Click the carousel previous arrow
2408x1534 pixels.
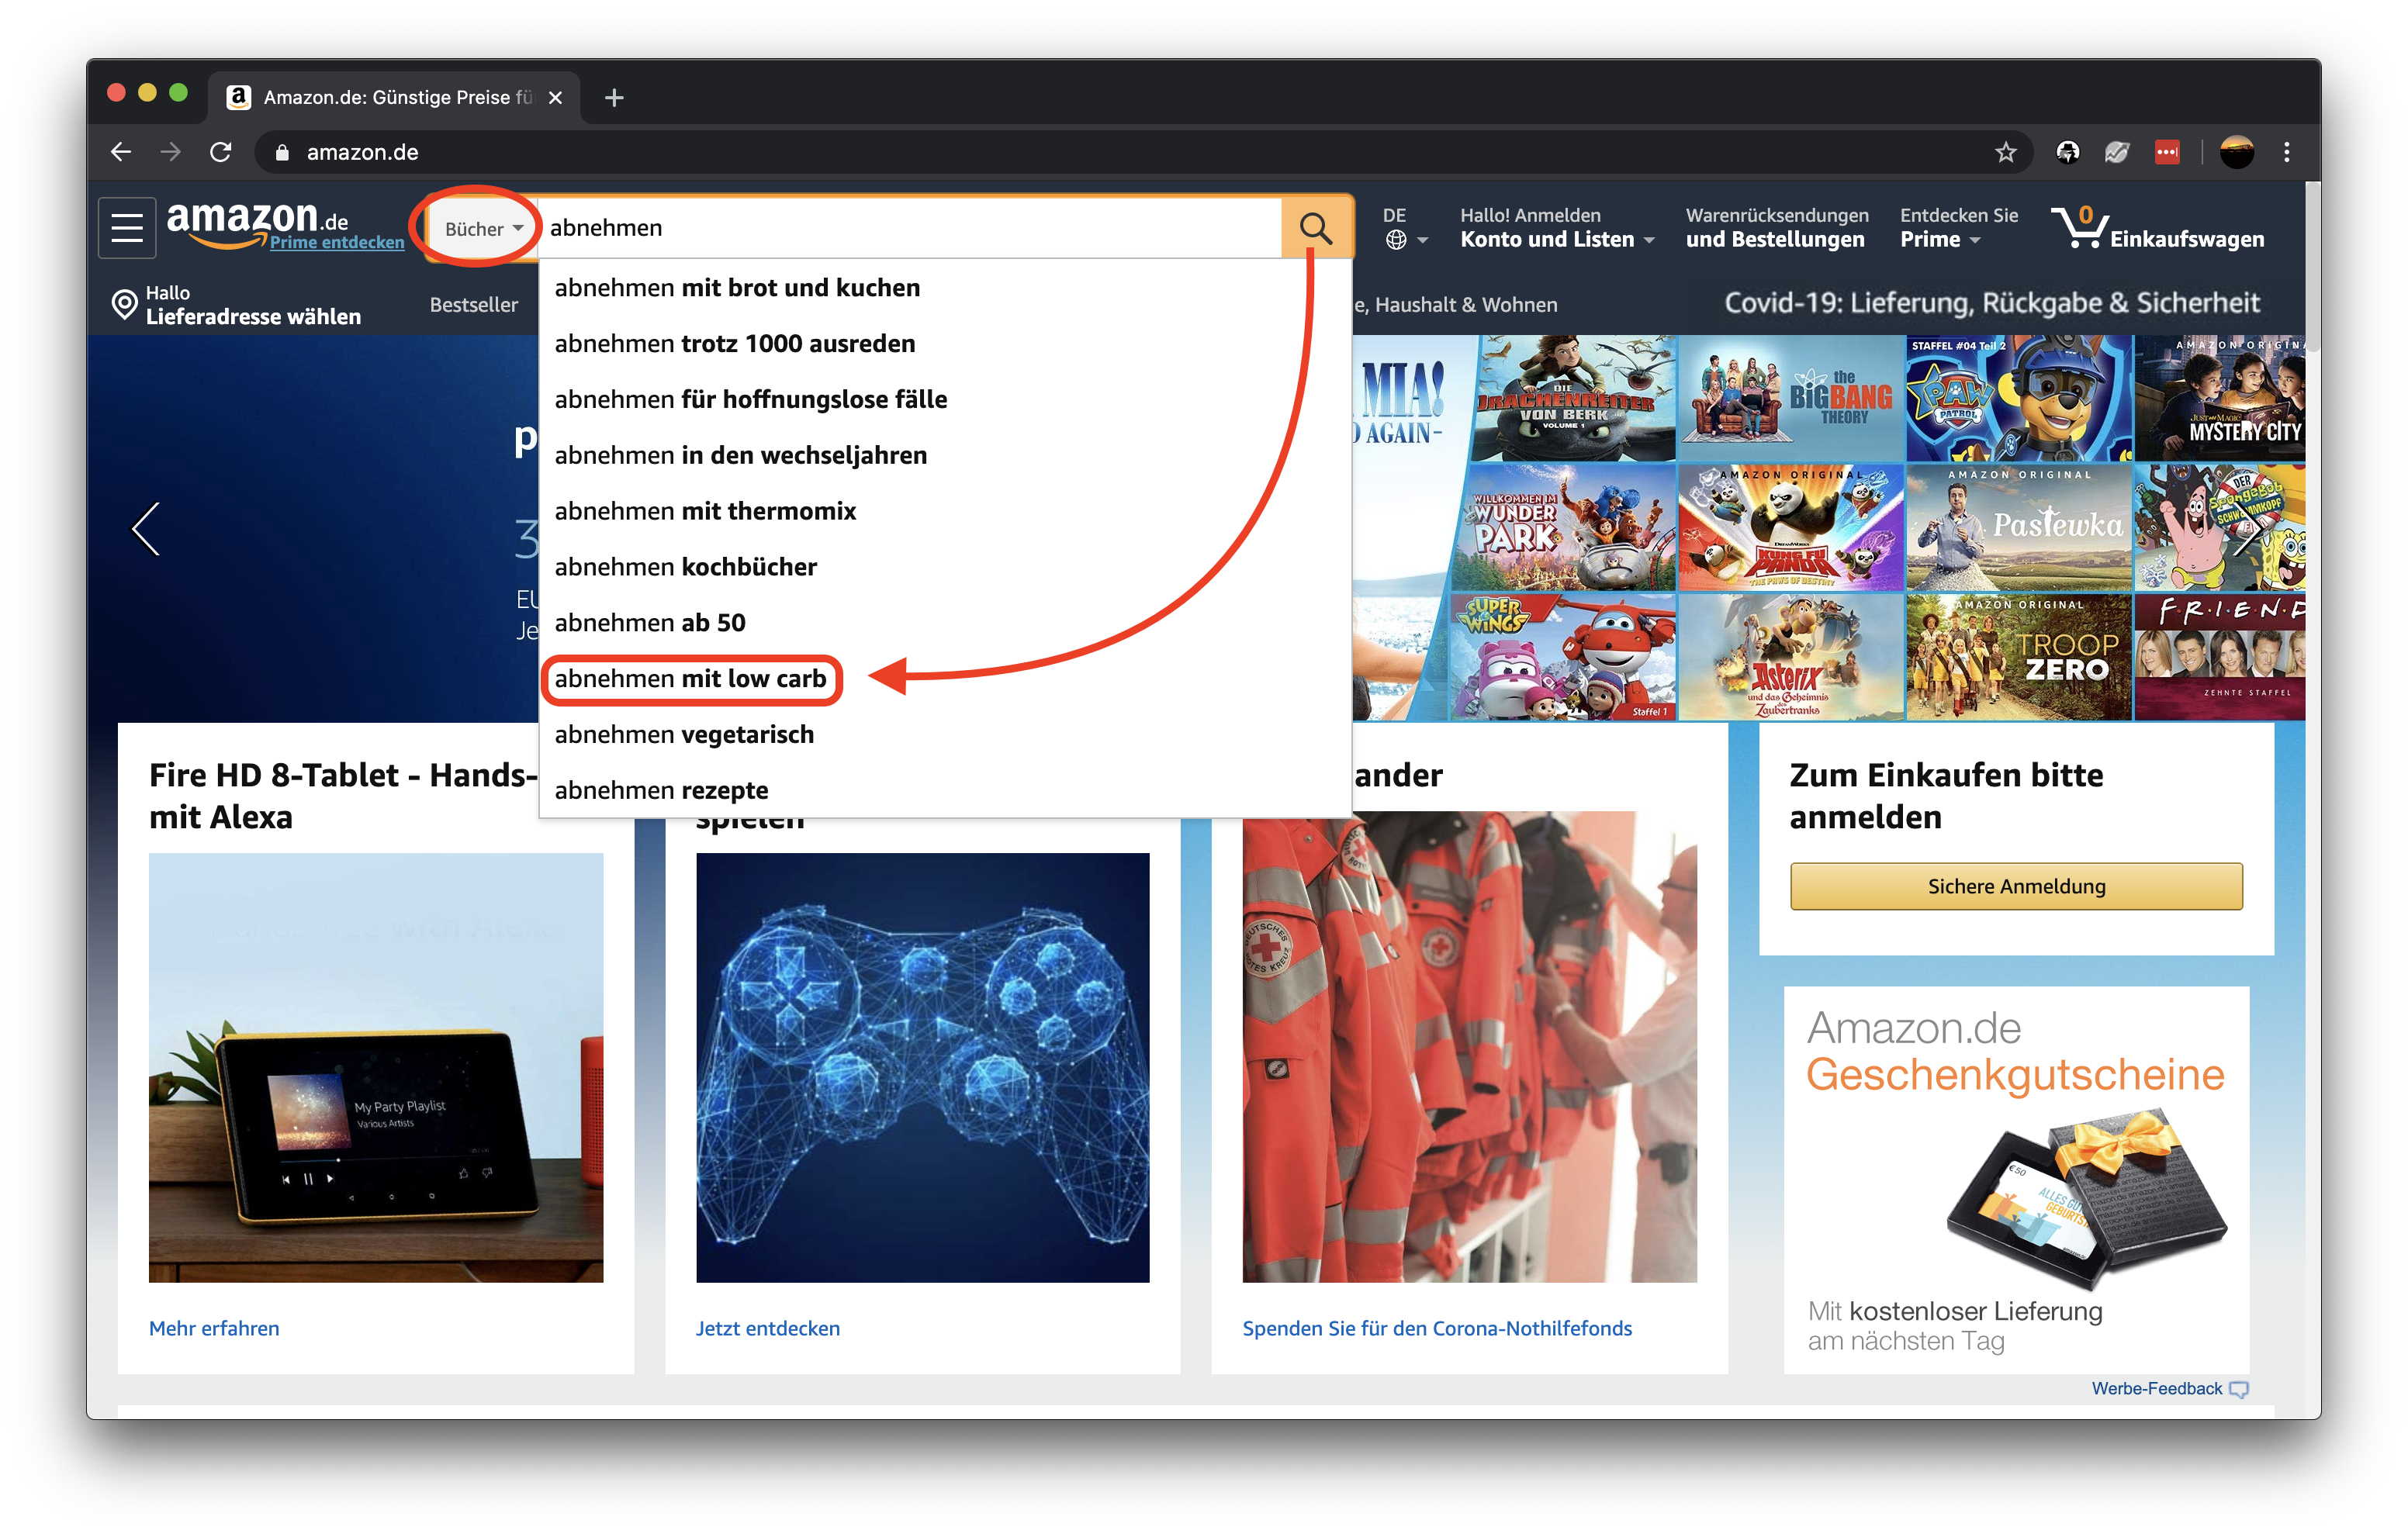[x=146, y=528]
